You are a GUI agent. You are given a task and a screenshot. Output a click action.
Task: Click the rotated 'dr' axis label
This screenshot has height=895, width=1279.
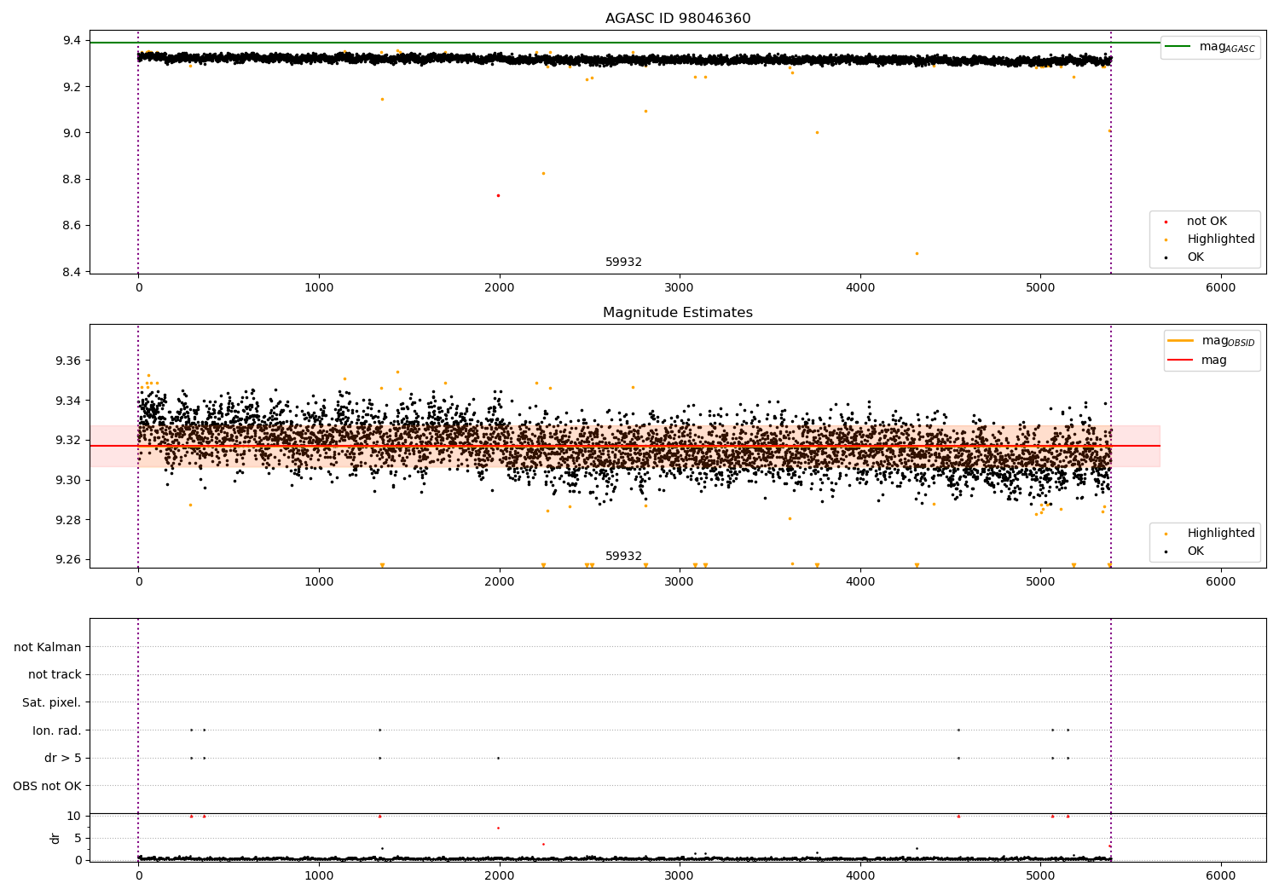click(x=55, y=838)
